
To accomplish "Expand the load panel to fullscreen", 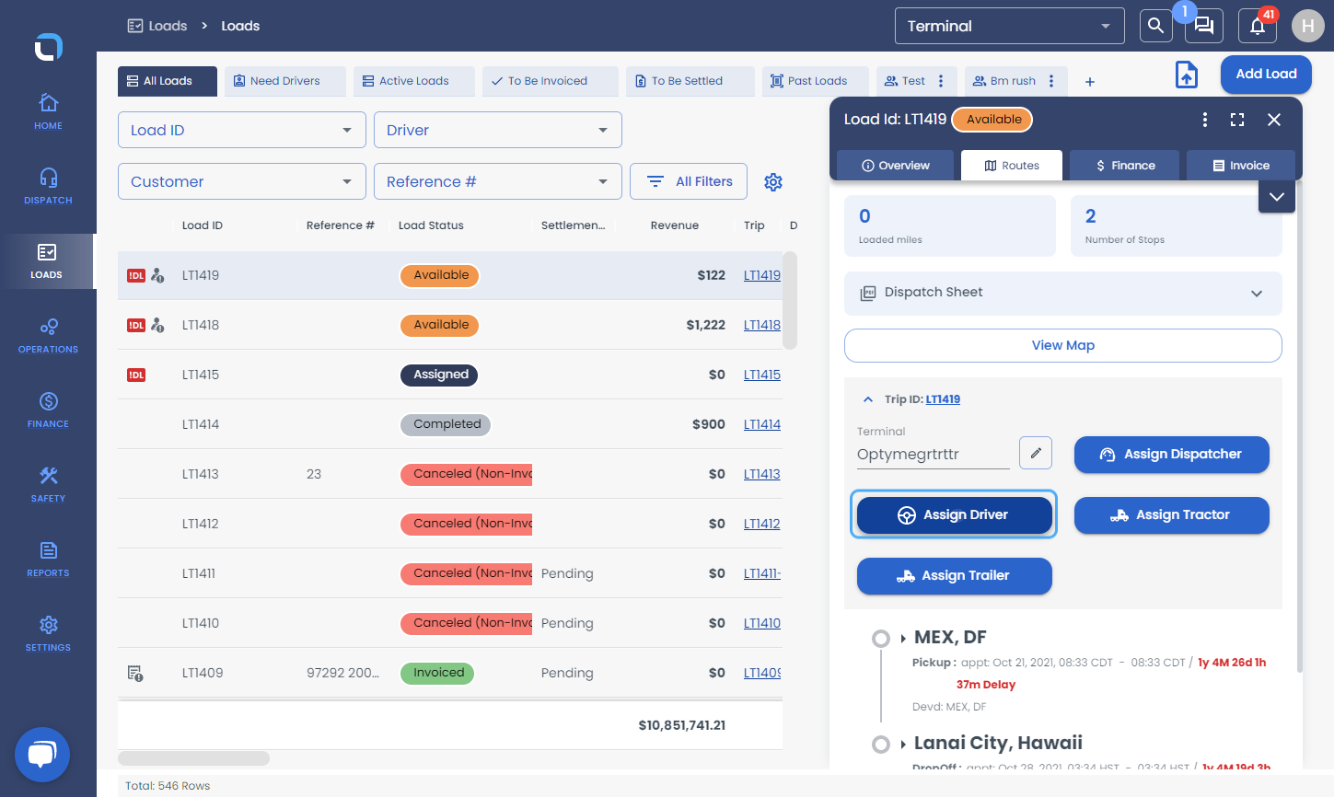I will [x=1237, y=120].
